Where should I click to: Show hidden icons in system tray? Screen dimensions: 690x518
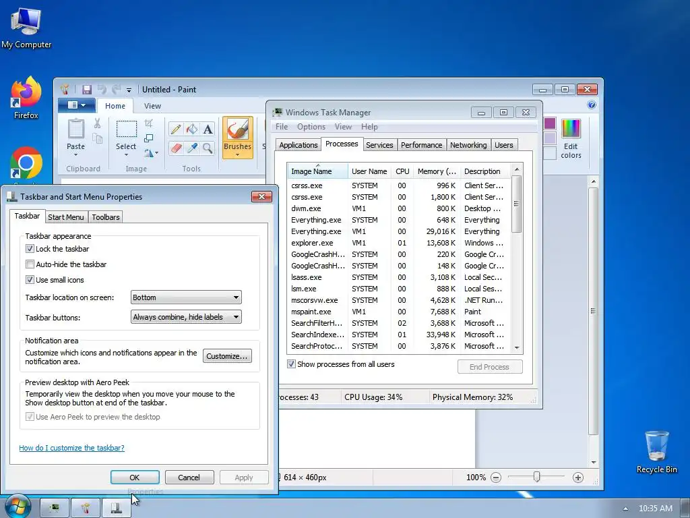click(625, 509)
